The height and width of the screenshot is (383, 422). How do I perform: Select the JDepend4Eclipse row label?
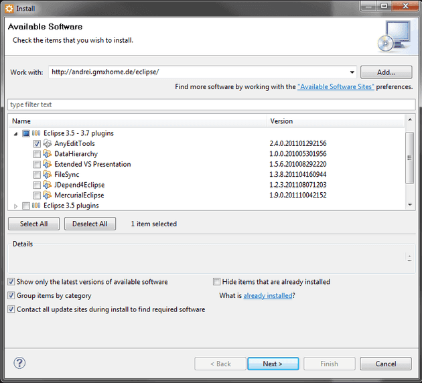tap(80, 185)
